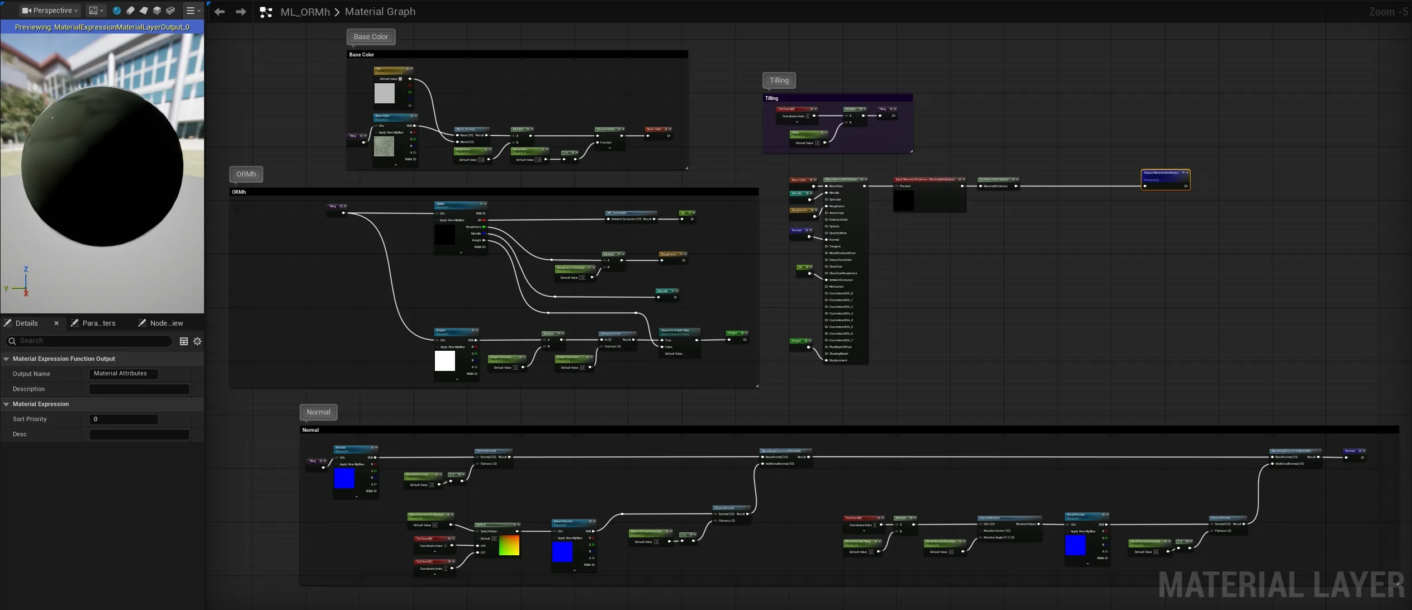Open the property matrix grid view icon
1412x610 pixels.
pyautogui.click(x=184, y=341)
